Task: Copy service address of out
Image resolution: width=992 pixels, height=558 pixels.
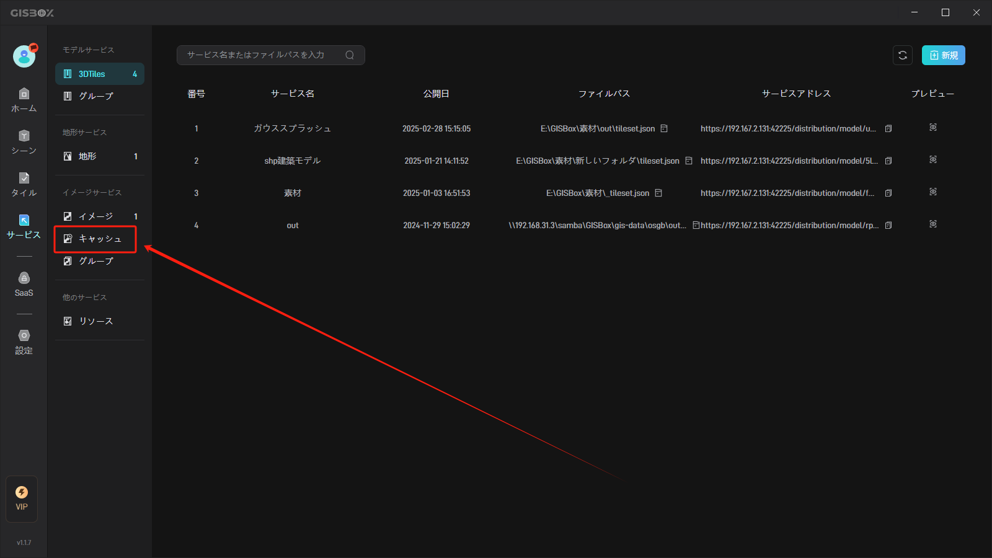Action: (x=888, y=225)
